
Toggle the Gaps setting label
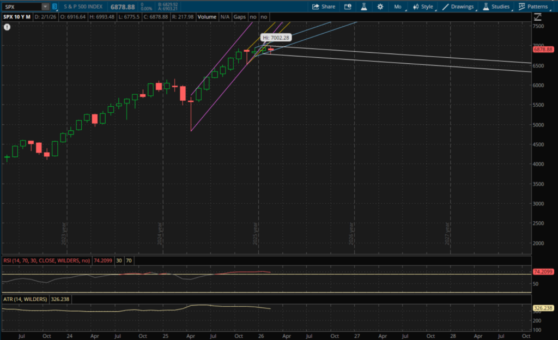[x=240, y=17]
